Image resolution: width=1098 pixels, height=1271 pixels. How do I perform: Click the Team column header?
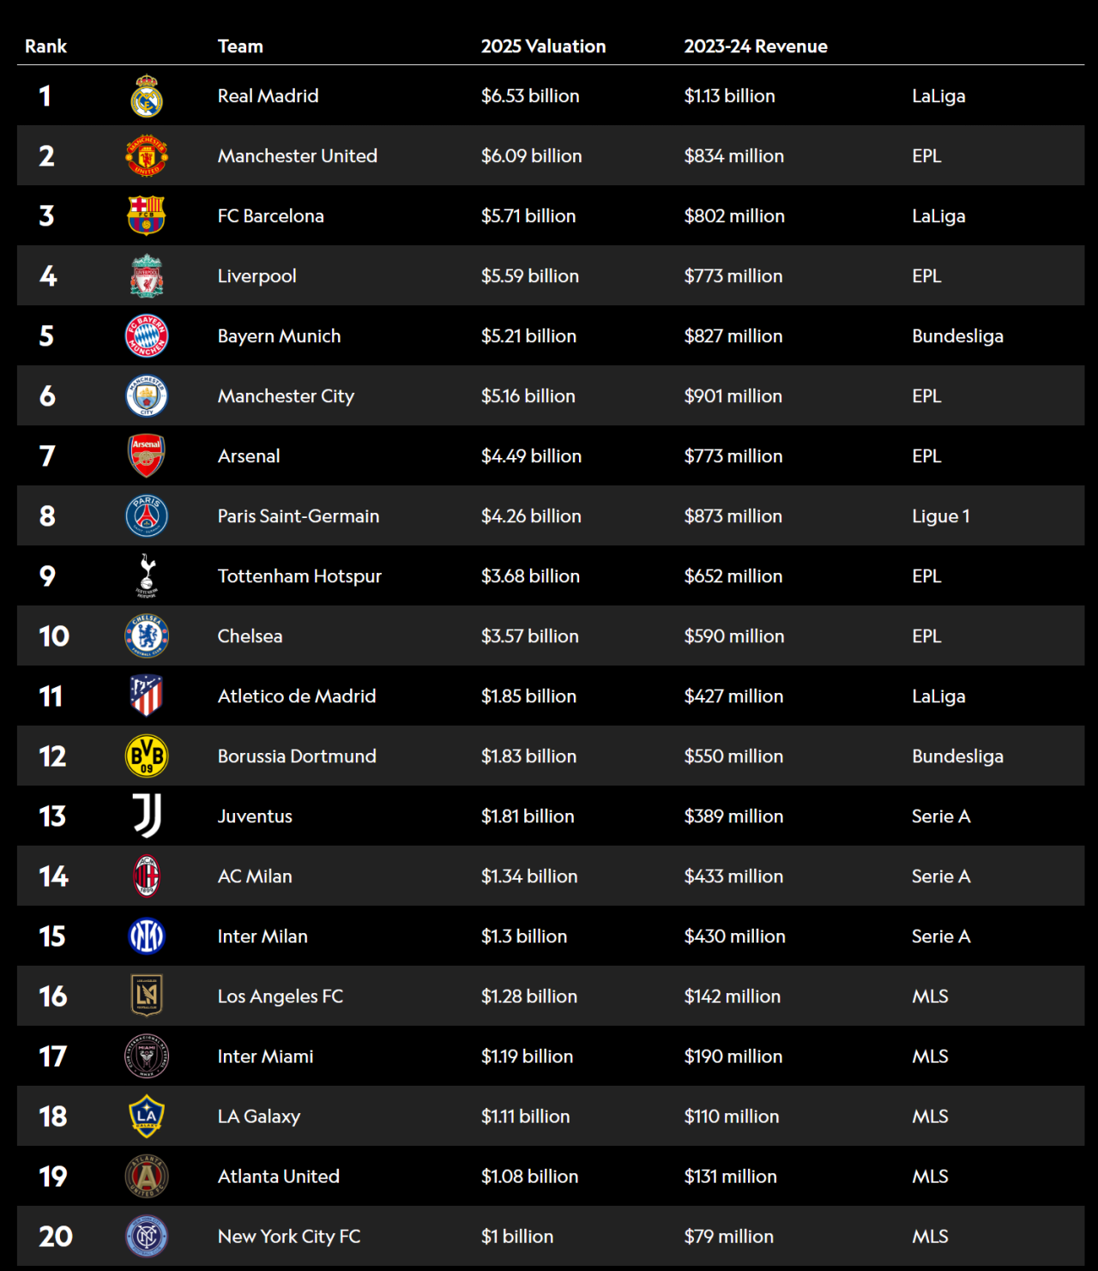pyautogui.click(x=240, y=46)
